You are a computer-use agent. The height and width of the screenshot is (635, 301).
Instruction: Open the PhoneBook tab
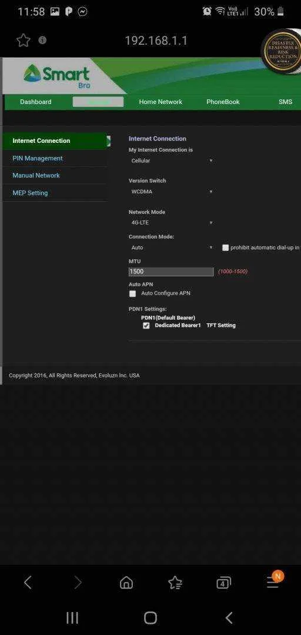(x=223, y=102)
